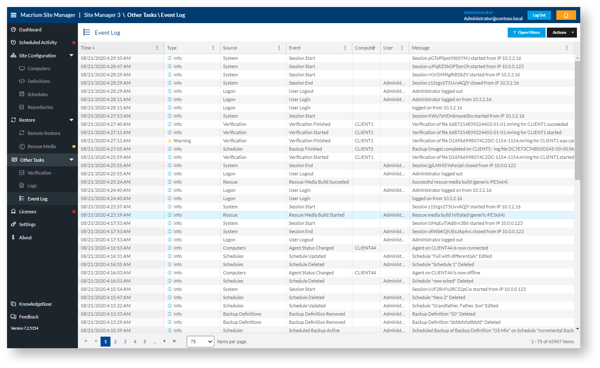This screenshot has height=368, width=600.
Task: Open the Event column options menu
Action: tap(345, 48)
